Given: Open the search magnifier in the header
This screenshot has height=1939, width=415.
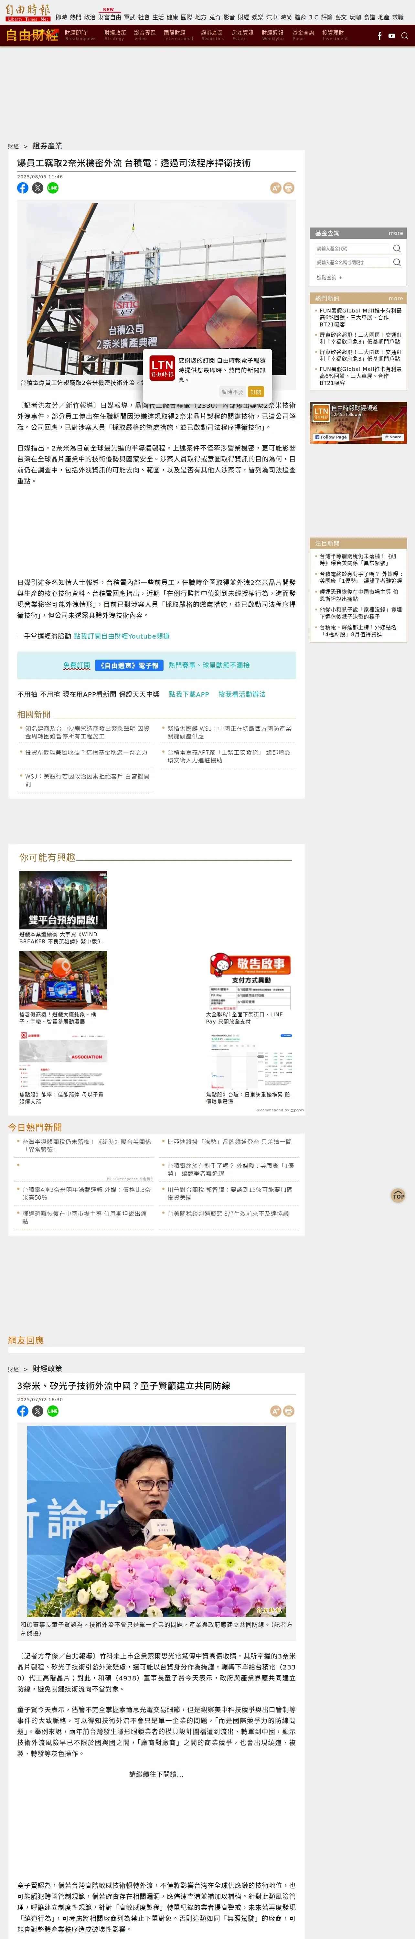Looking at the screenshot, I should click(404, 35).
